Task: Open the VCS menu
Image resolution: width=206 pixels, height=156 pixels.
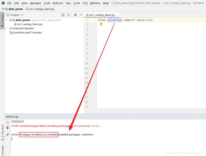Action: [x=85, y=3]
